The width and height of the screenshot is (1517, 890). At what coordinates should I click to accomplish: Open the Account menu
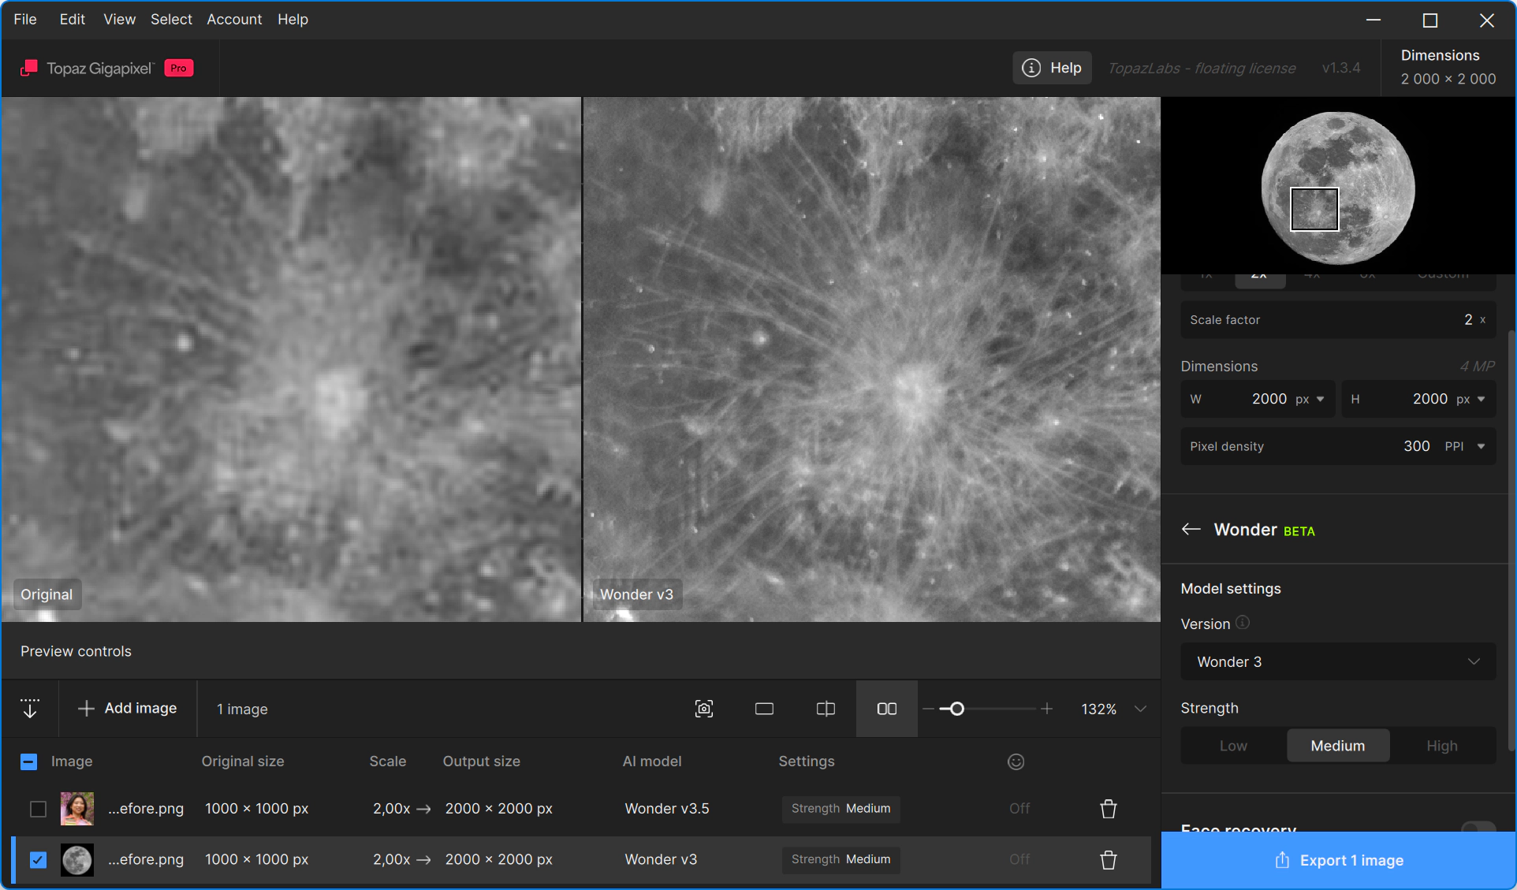(234, 19)
